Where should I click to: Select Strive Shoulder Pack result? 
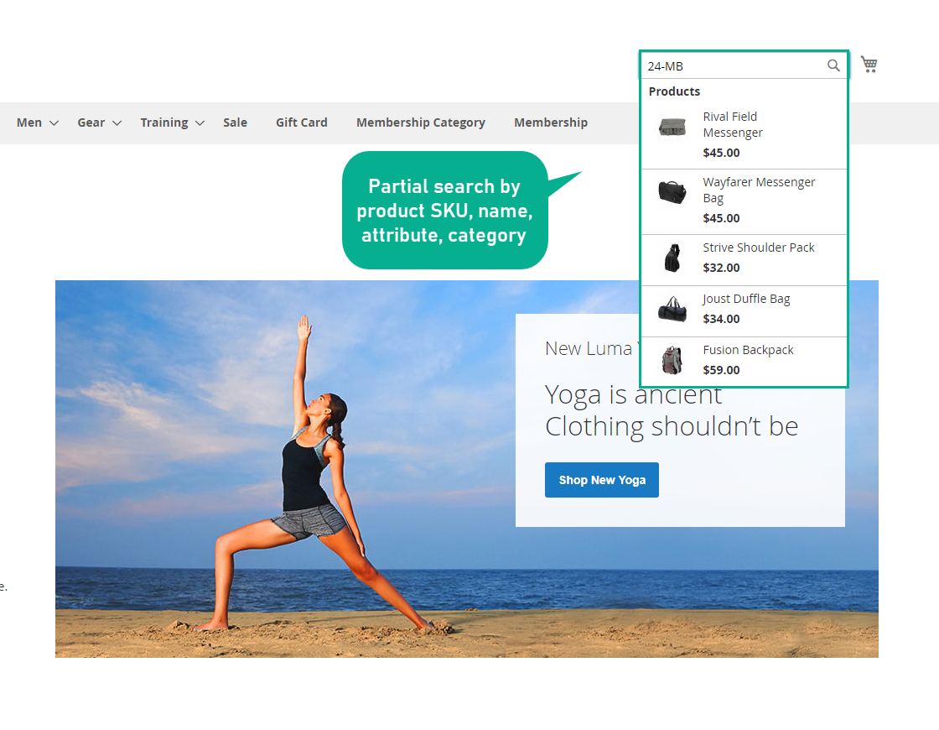coord(744,260)
